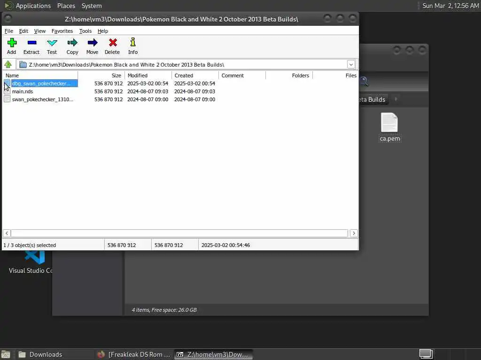Sort by the Created column header
This screenshot has width=481, height=360.
[x=195, y=75]
